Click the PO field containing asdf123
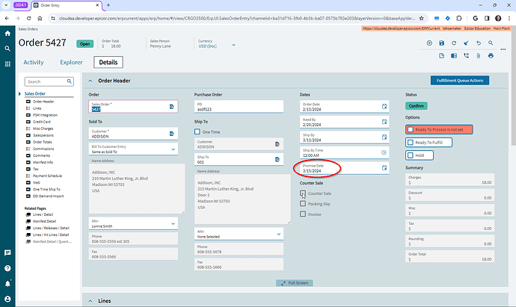This screenshot has width=516, height=307. click(239, 107)
